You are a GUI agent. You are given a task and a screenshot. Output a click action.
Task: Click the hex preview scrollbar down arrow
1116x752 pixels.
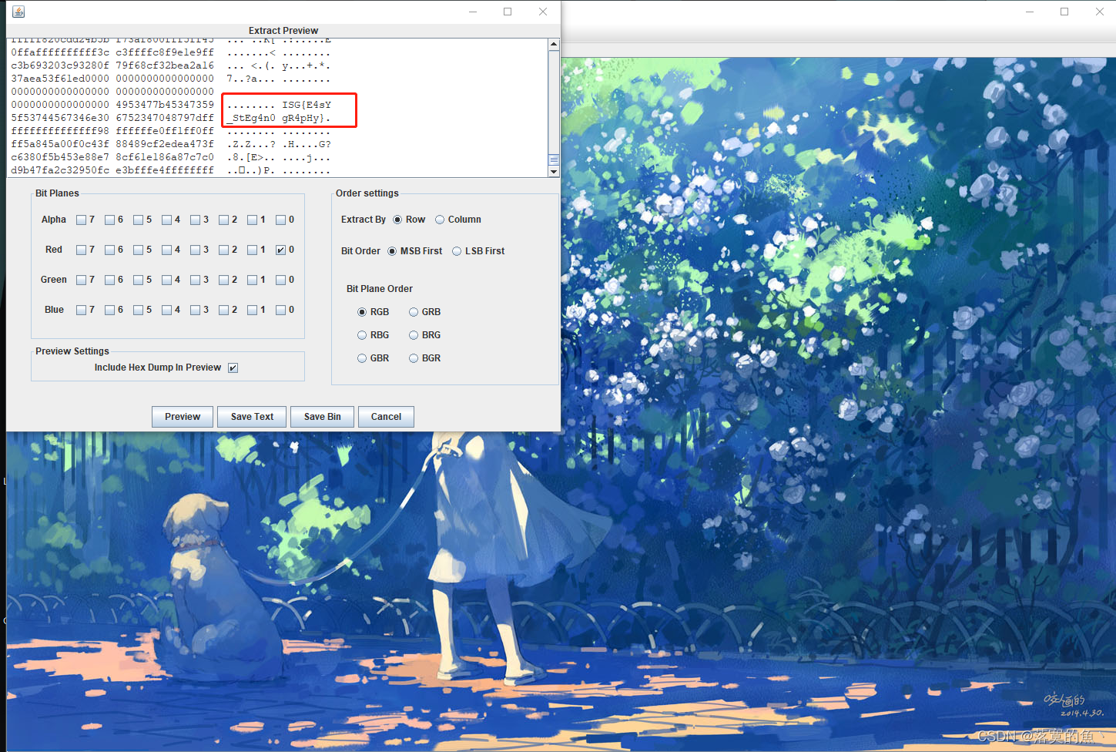point(554,172)
